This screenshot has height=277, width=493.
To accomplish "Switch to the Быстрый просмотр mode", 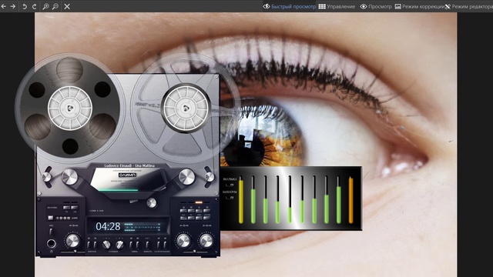I will pos(290,6).
